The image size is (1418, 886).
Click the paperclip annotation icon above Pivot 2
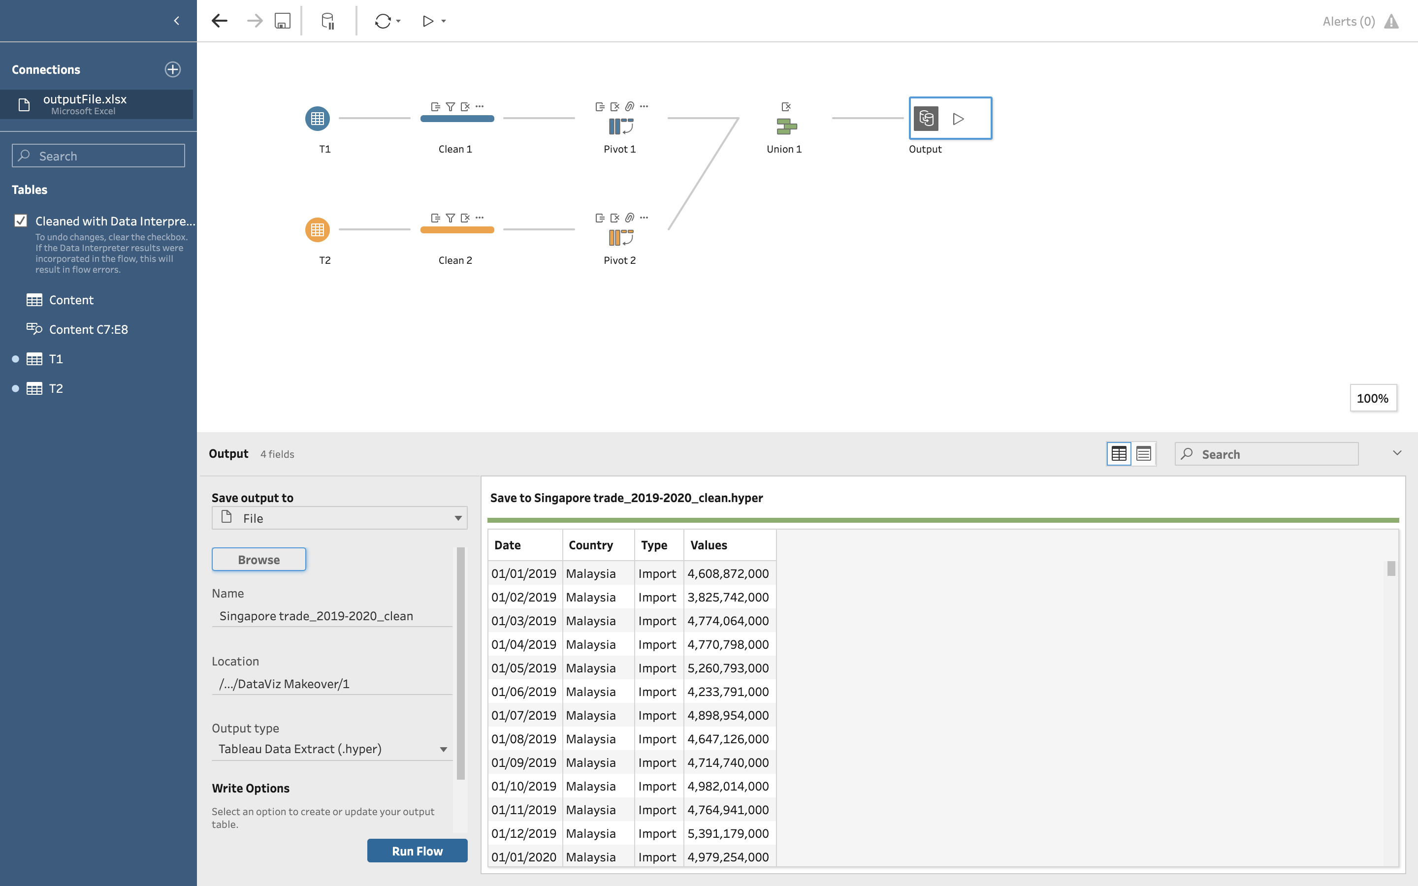tap(629, 218)
